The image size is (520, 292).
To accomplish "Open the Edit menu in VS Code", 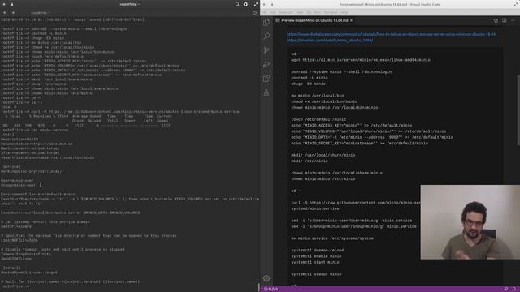I will [x=273, y=12].
